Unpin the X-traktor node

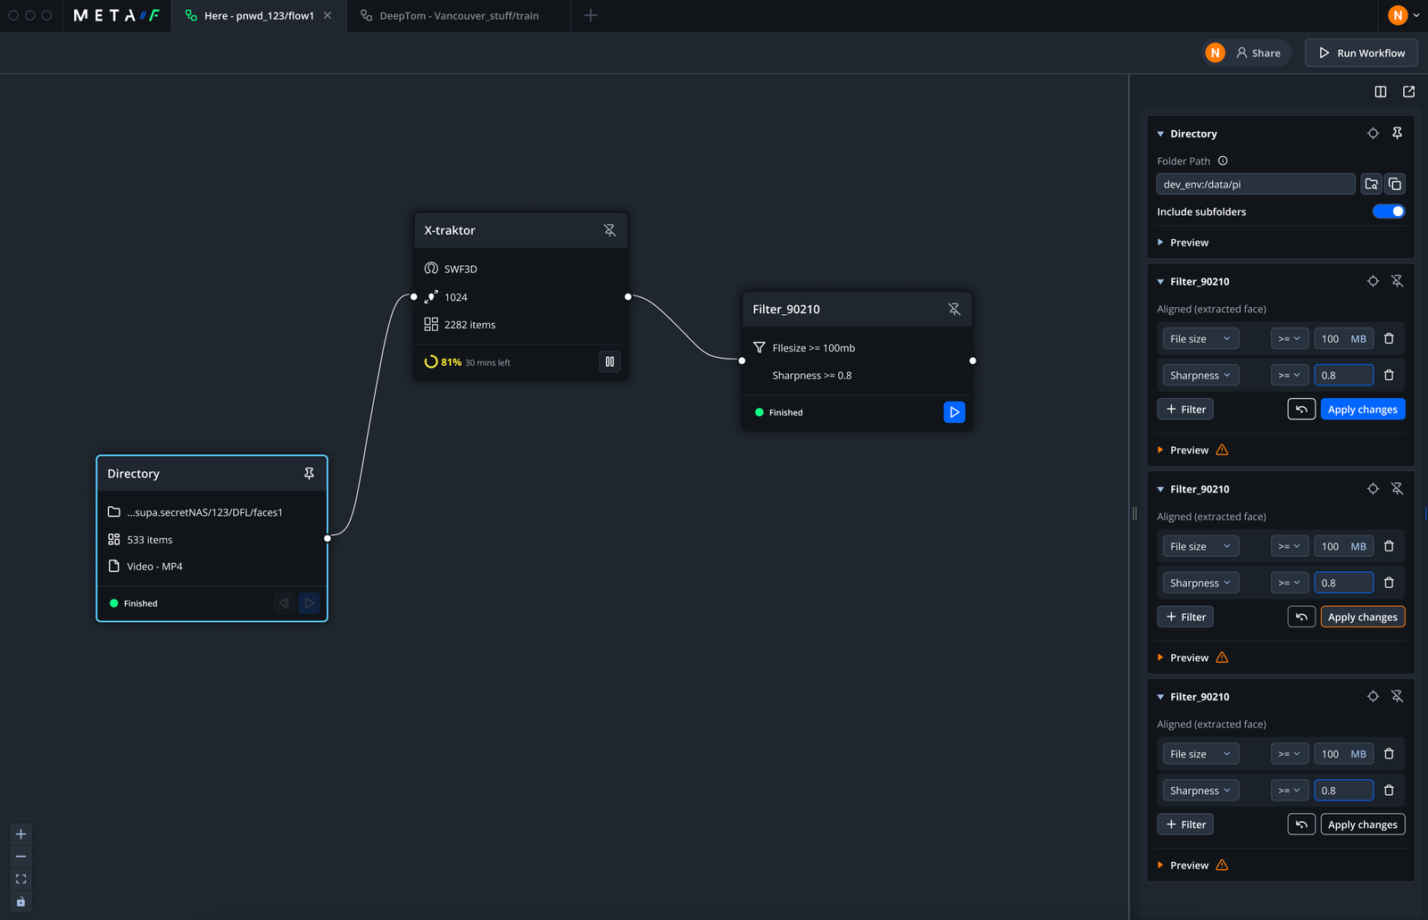pos(610,230)
